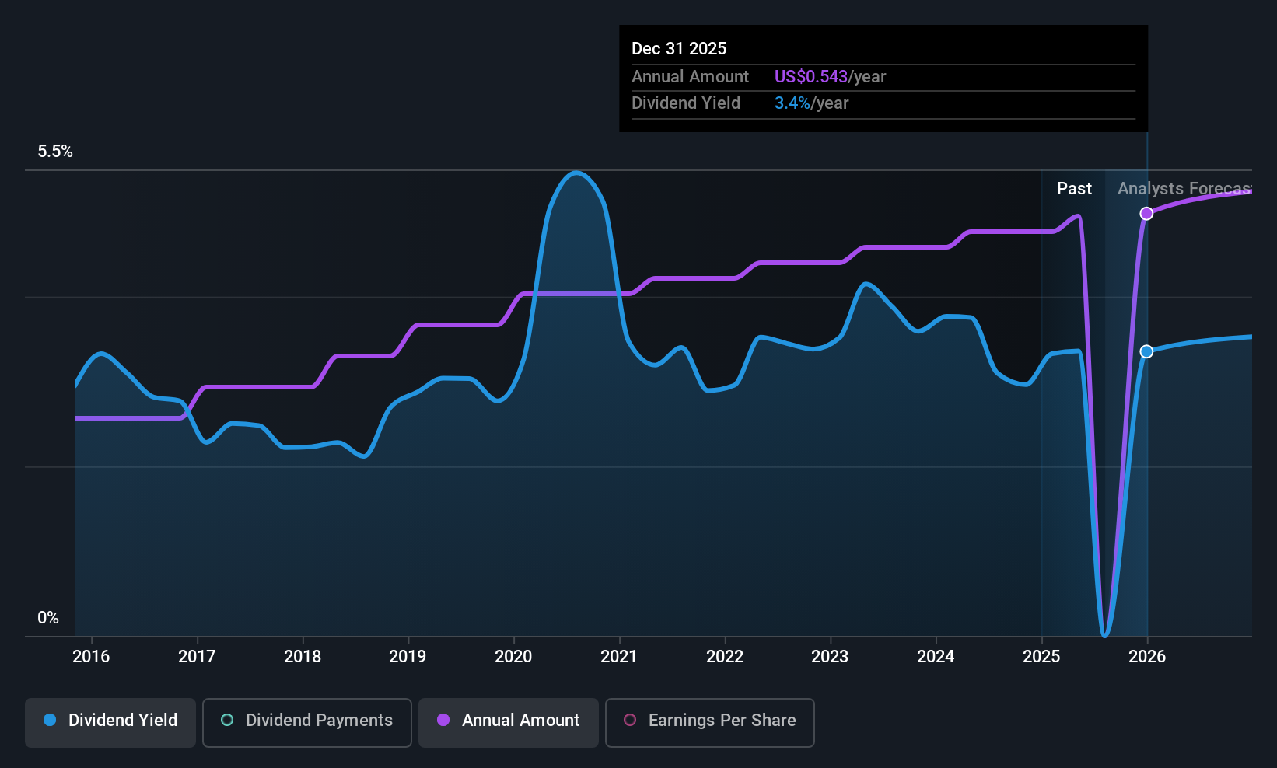
Task: Click the 0% y-axis label
Action: [x=48, y=618]
